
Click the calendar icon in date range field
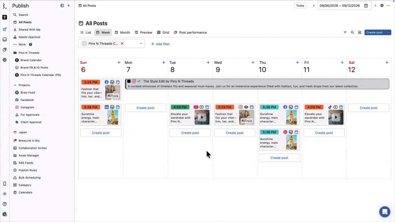pos(366,6)
